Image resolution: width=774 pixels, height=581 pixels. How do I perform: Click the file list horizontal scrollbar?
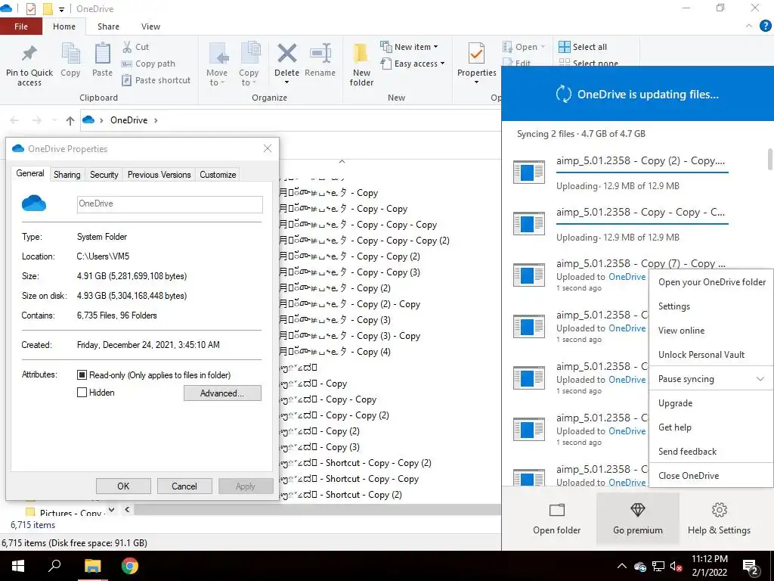[316, 509]
